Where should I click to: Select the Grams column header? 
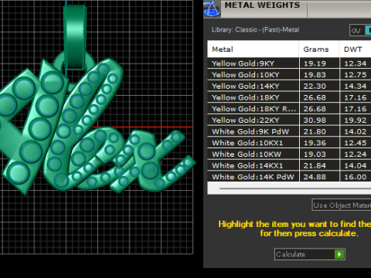click(319, 49)
